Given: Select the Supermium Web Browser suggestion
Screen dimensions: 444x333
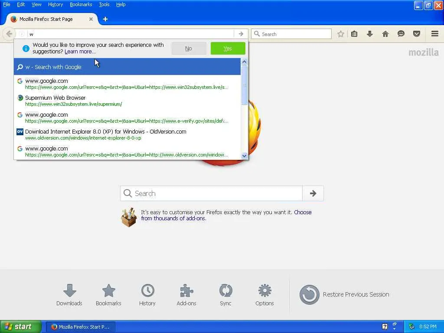Looking at the screenshot, I should (127, 101).
